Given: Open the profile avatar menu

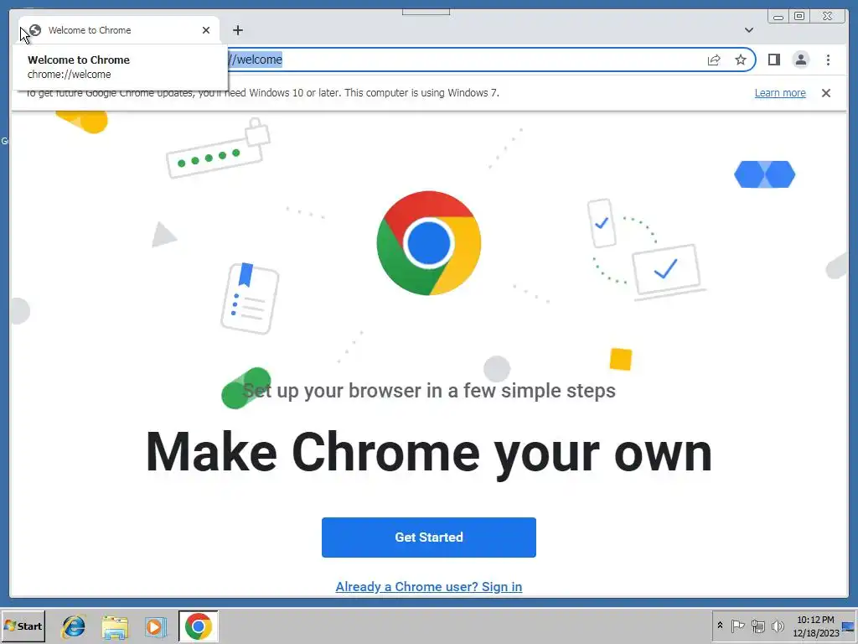Looking at the screenshot, I should click(x=800, y=60).
